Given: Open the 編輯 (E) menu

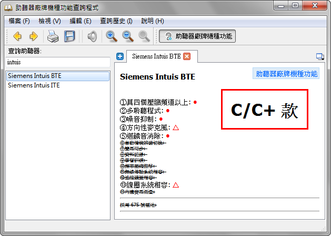Looking at the screenshot, I should [x=81, y=21].
